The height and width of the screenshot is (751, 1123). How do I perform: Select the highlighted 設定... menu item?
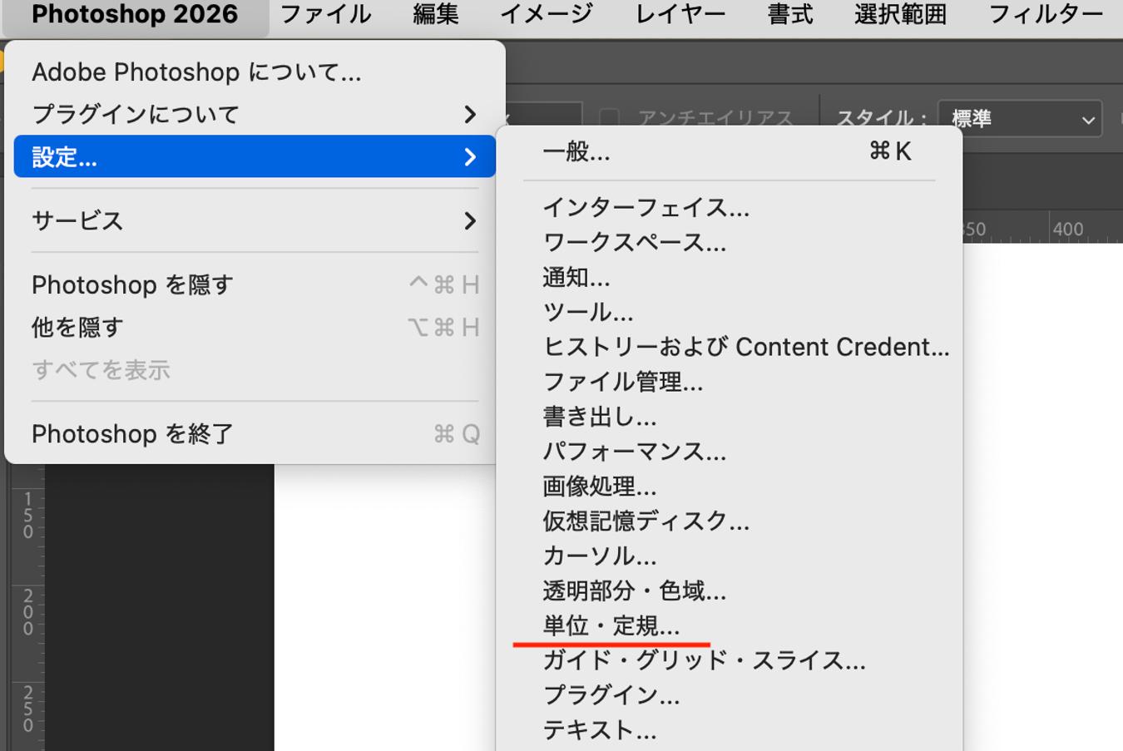point(255,156)
